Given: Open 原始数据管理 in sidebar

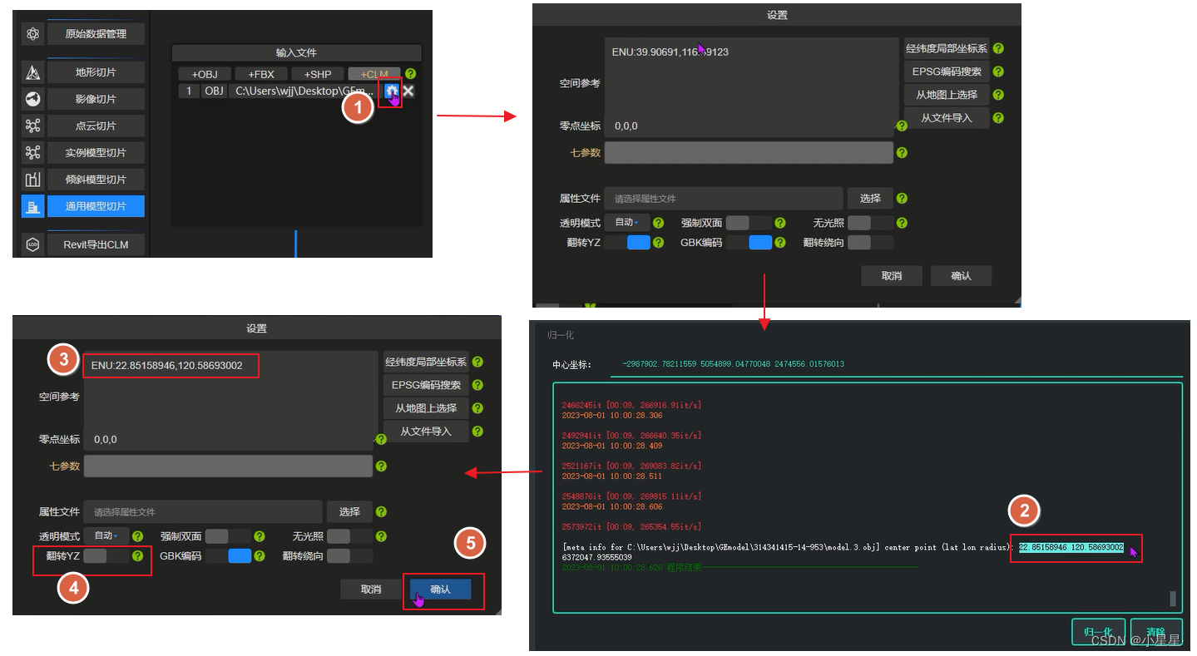Looking at the screenshot, I should click(96, 34).
